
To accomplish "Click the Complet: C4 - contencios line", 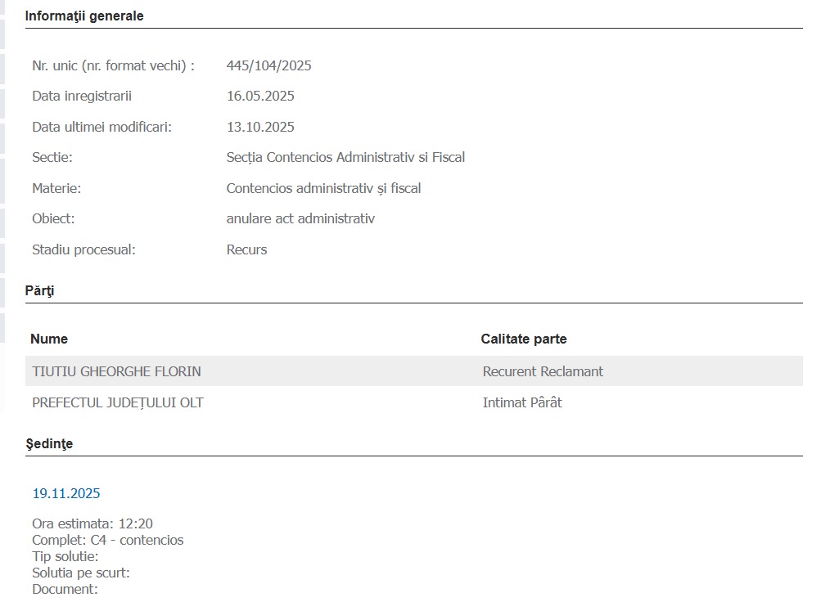I will tap(108, 540).
